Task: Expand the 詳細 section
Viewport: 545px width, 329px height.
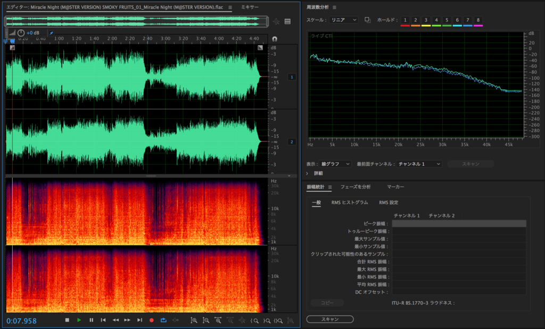Action: tap(307, 173)
